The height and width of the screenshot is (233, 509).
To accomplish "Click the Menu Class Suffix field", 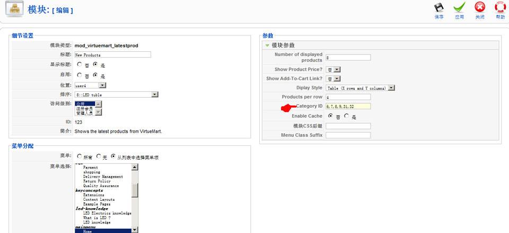I will (x=348, y=135).
